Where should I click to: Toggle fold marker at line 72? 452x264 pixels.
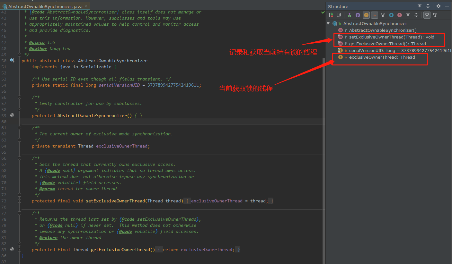[x=19, y=195]
